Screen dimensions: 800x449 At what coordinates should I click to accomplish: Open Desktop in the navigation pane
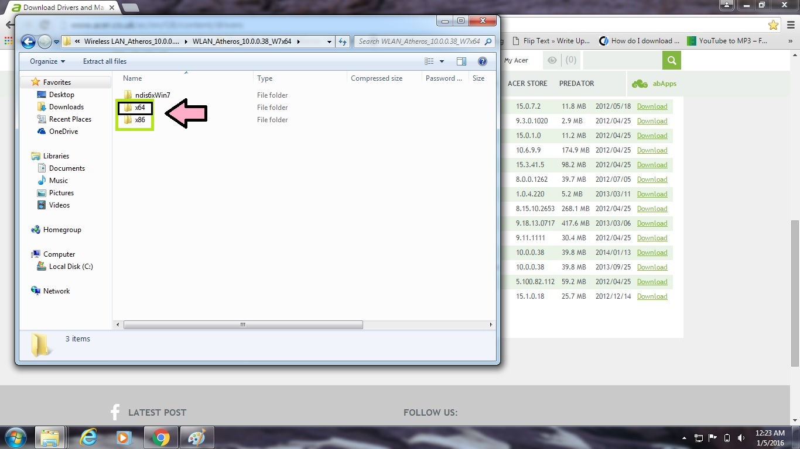pos(61,95)
